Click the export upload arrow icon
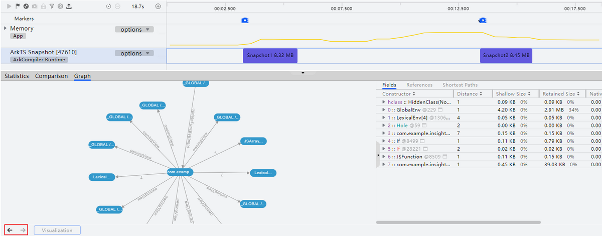Screen dimensions: 602x236 [x=69, y=7]
